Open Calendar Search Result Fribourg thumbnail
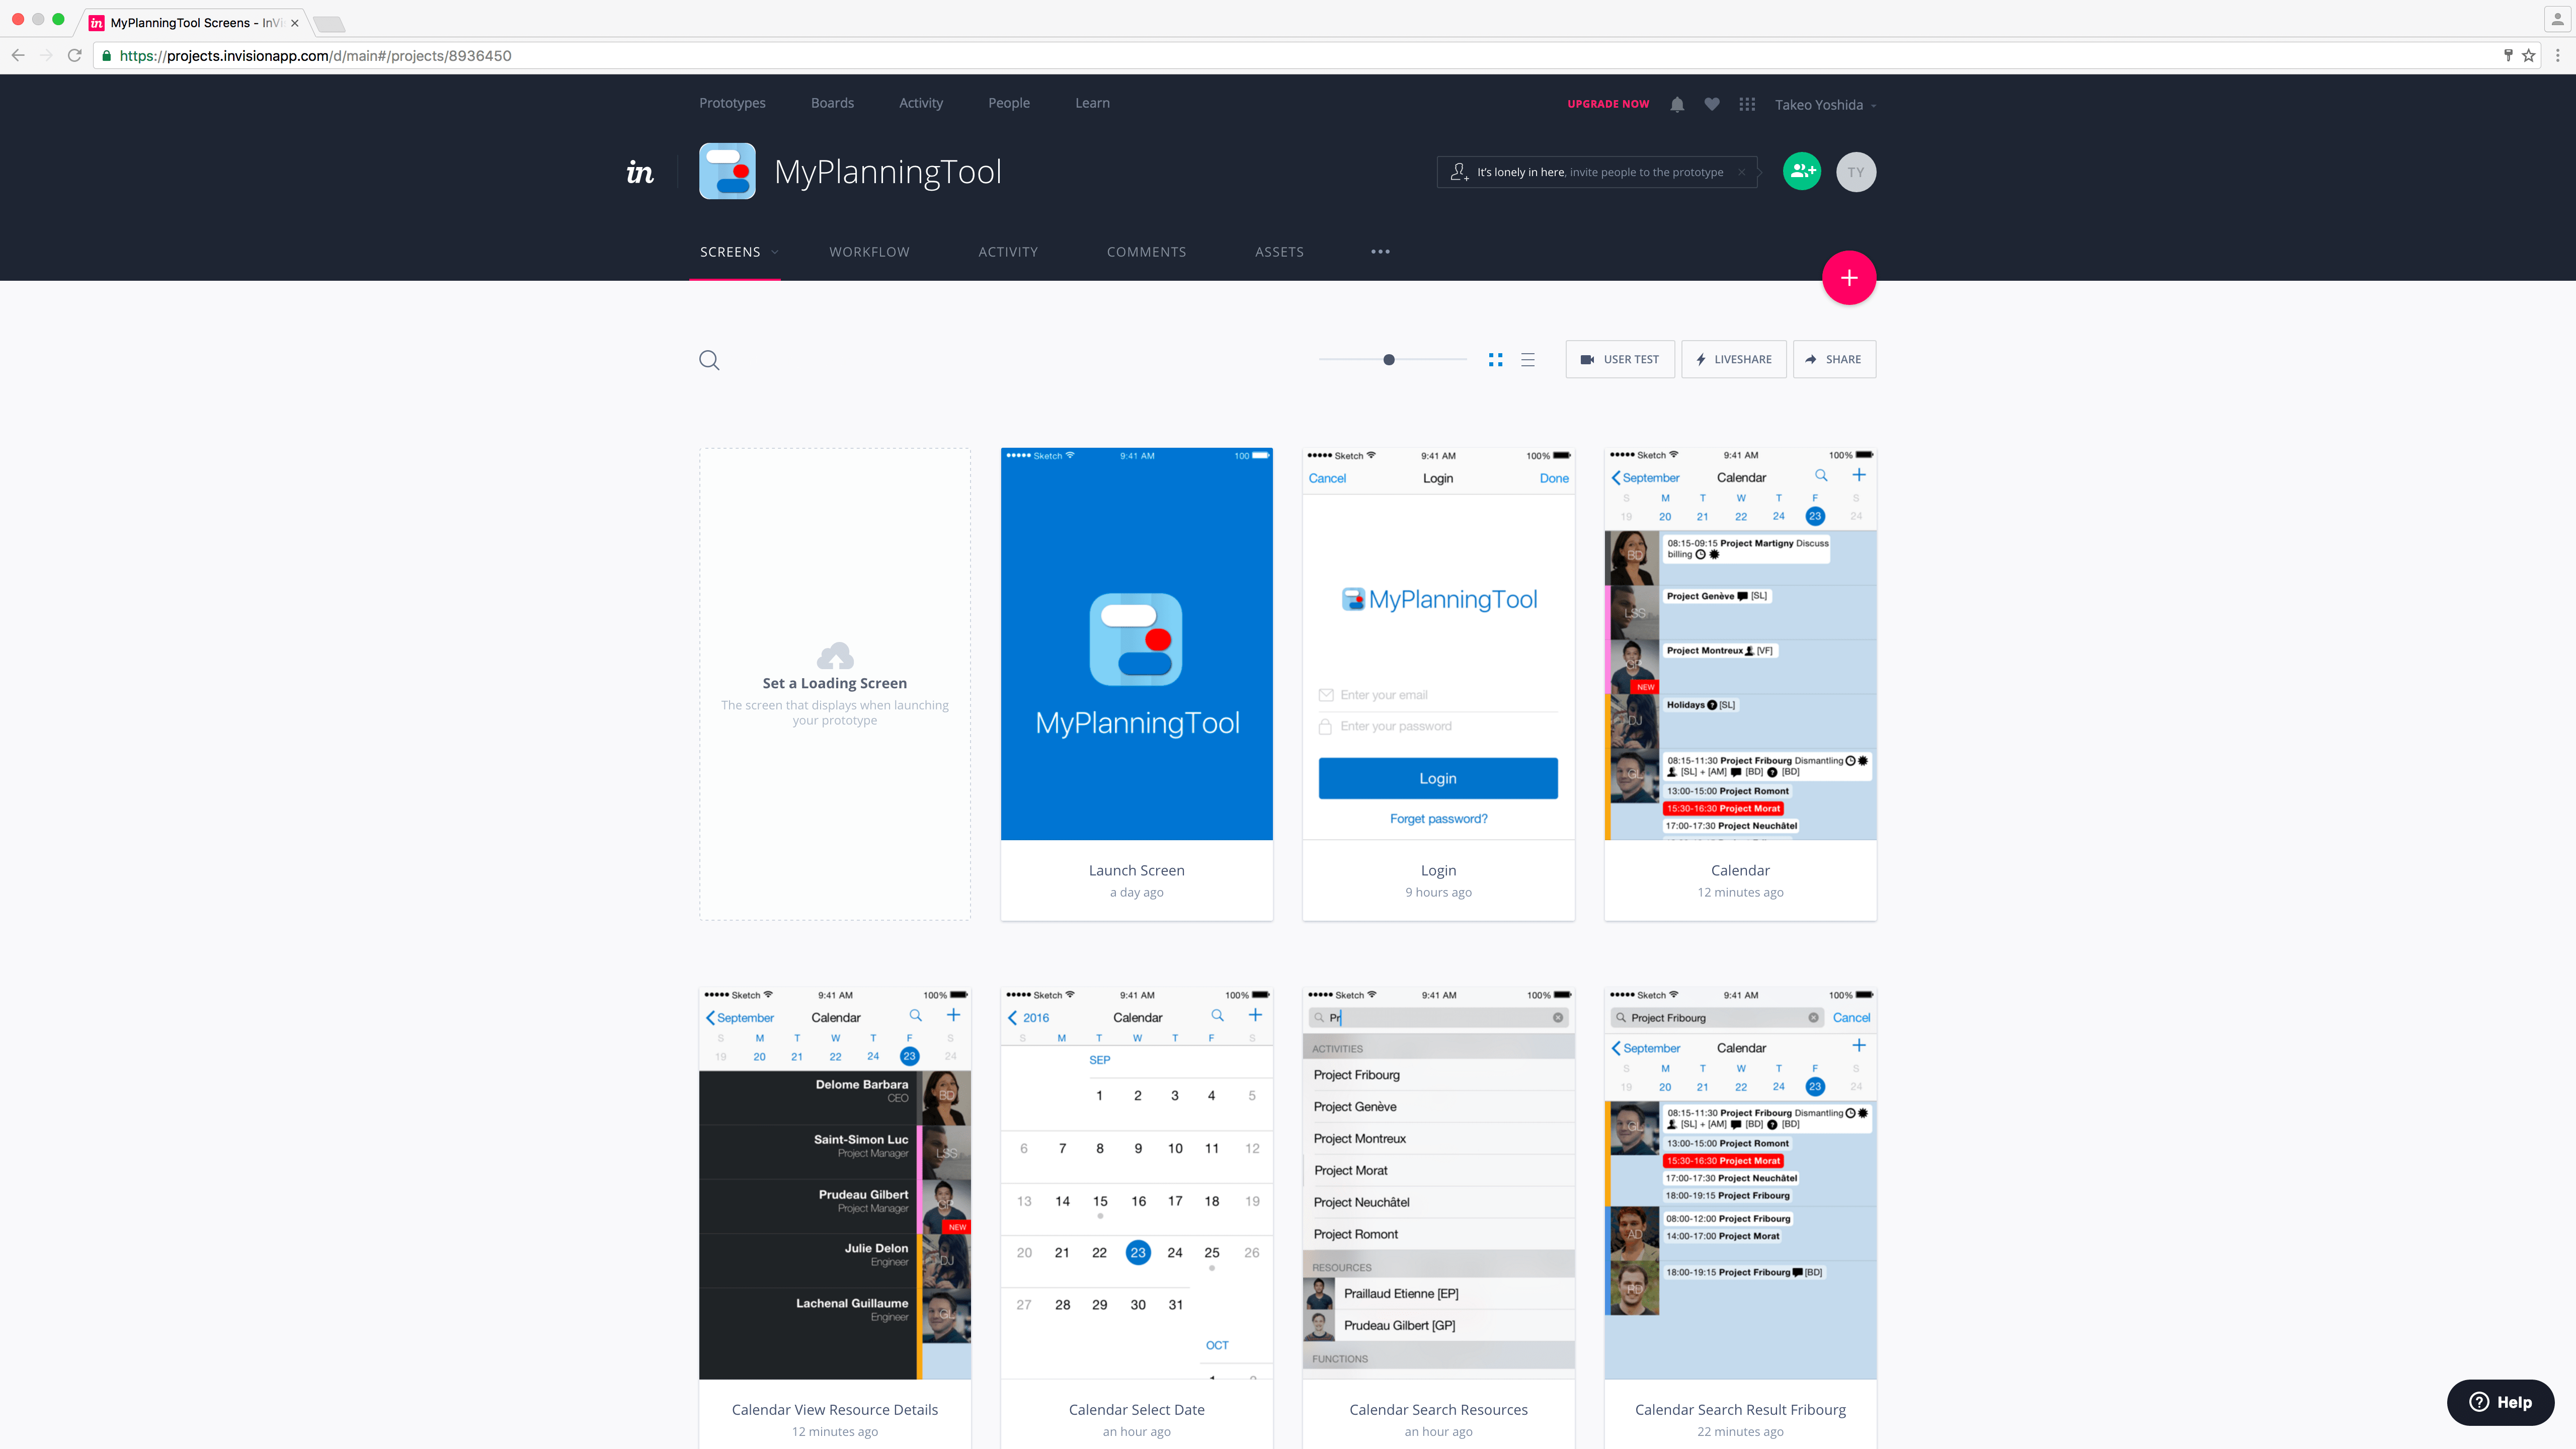 (x=1740, y=1184)
